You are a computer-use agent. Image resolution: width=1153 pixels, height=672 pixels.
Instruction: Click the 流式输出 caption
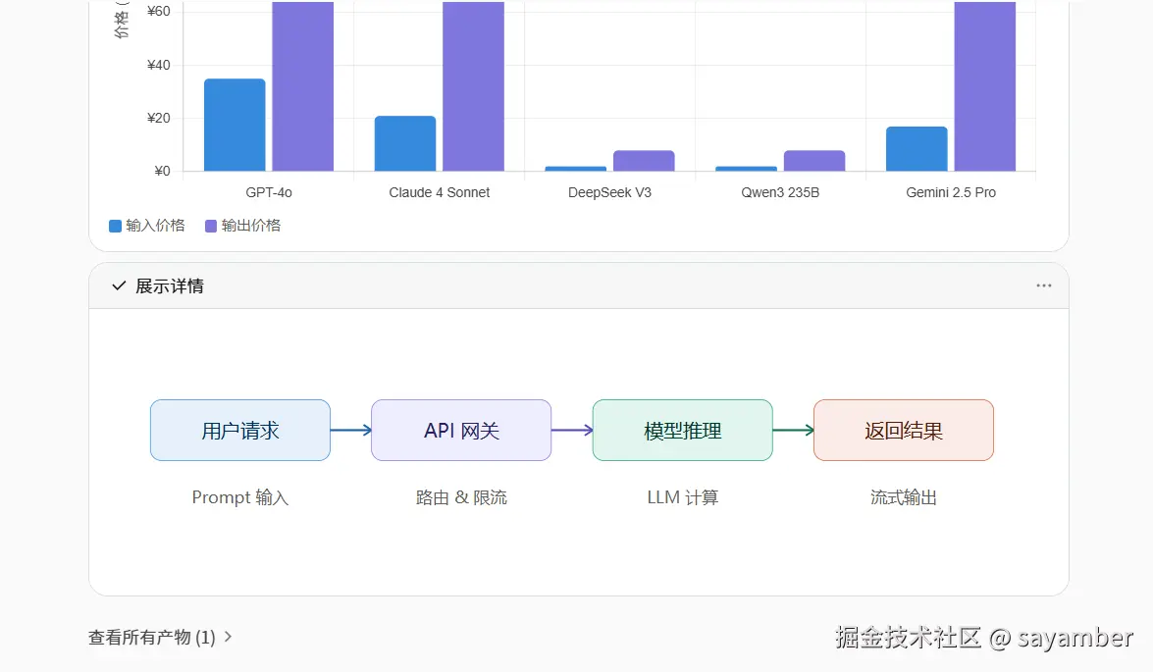pos(904,497)
